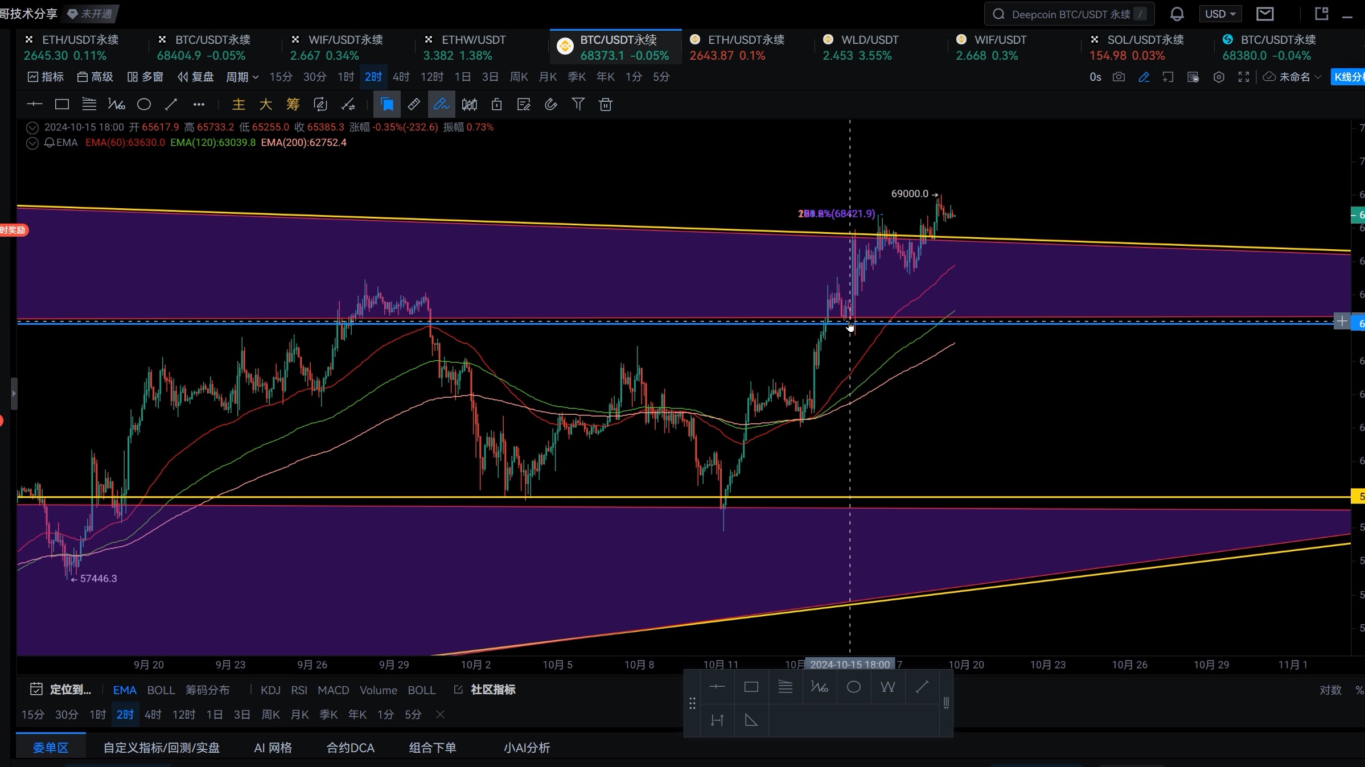
Task: Select the trend line tool in top drawing toolbar
Action: click(x=171, y=104)
